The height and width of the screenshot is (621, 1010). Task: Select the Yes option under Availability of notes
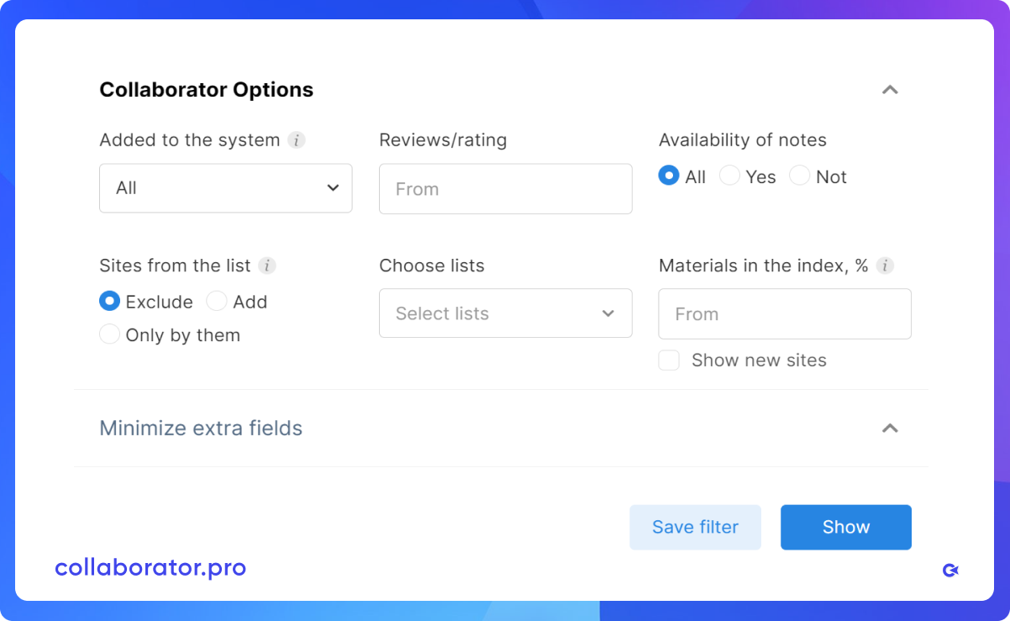pyautogui.click(x=729, y=176)
